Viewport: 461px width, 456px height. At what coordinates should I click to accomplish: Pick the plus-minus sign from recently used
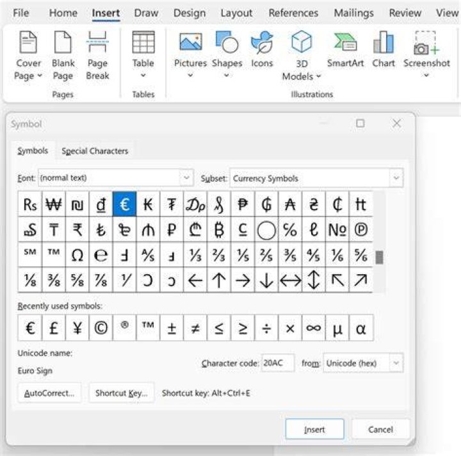click(x=172, y=328)
